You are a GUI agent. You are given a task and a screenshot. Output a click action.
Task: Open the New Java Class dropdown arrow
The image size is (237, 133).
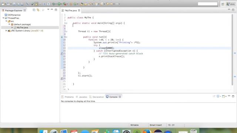(78, 4)
